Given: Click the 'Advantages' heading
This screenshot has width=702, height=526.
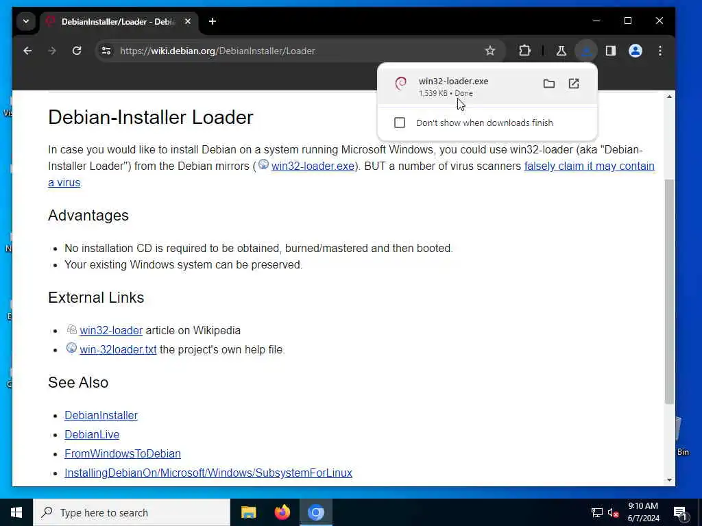Looking at the screenshot, I should pyautogui.click(x=88, y=216).
